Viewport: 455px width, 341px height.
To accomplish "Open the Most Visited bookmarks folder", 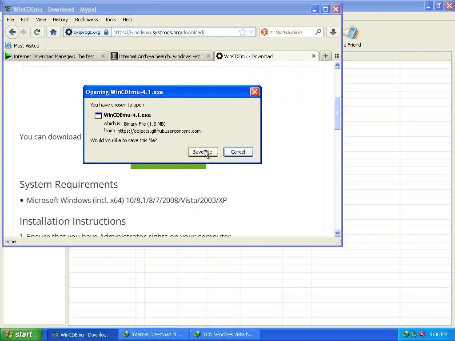I will [23, 46].
